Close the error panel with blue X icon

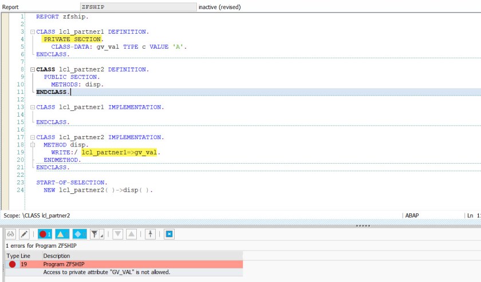click(169, 234)
